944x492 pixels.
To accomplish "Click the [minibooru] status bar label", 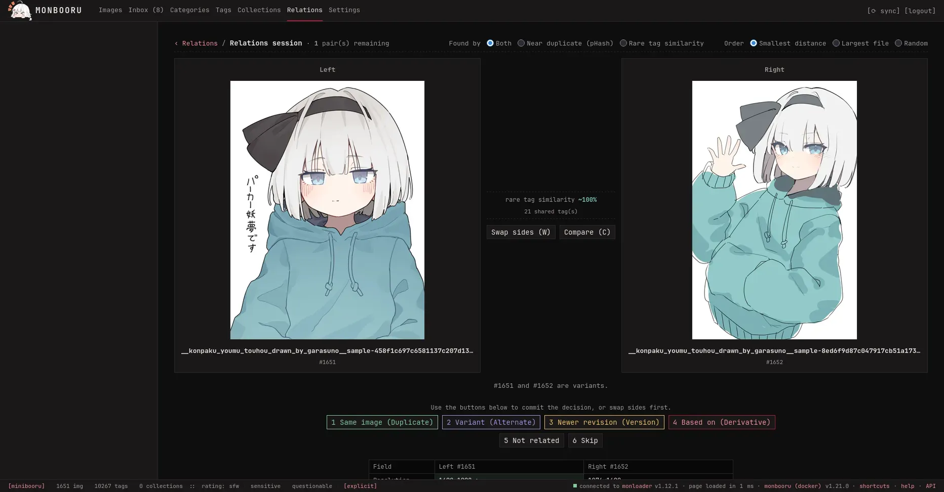I will coord(26,486).
